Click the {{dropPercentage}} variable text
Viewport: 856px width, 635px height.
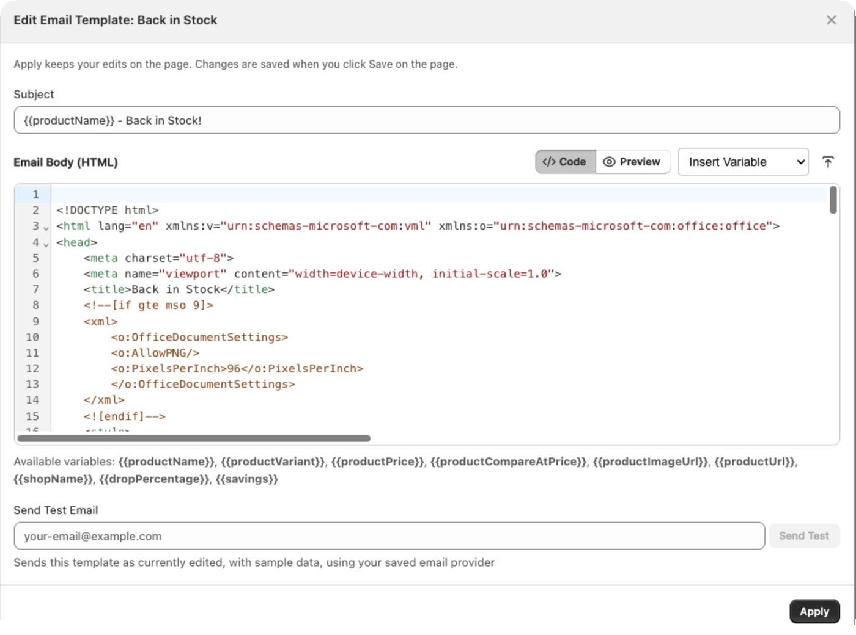point(154,479)
